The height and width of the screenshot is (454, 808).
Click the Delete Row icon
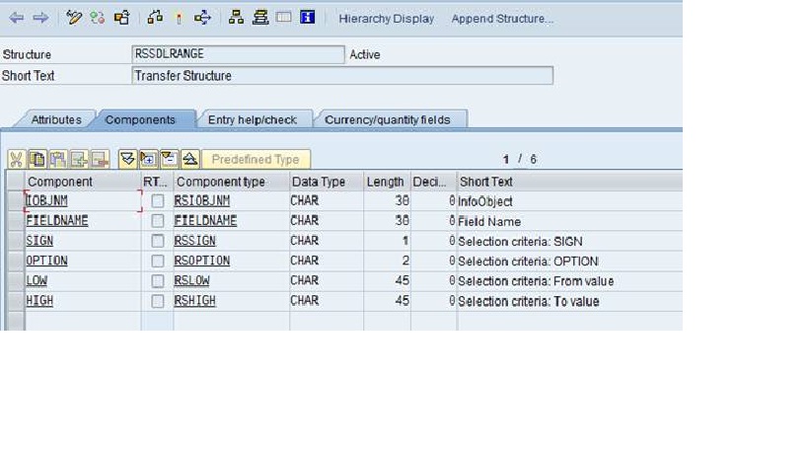point(99,159)
